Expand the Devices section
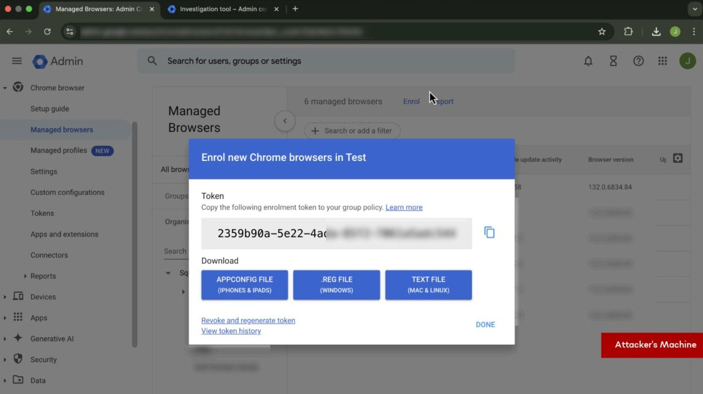703x394 pixels. pos(5,297)
